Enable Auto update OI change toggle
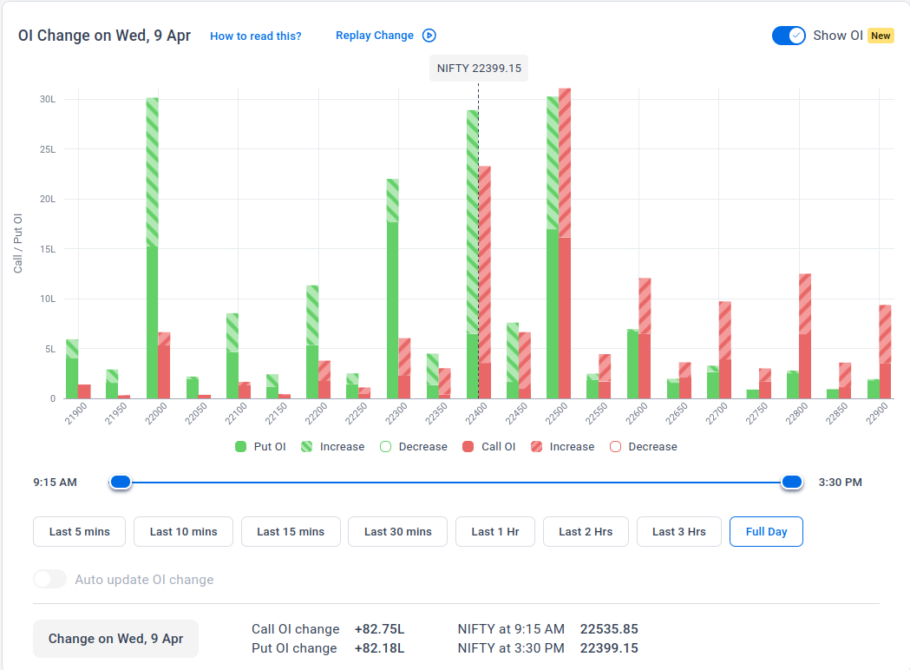Viewport: 910px width, 670px height. point(50,579)
